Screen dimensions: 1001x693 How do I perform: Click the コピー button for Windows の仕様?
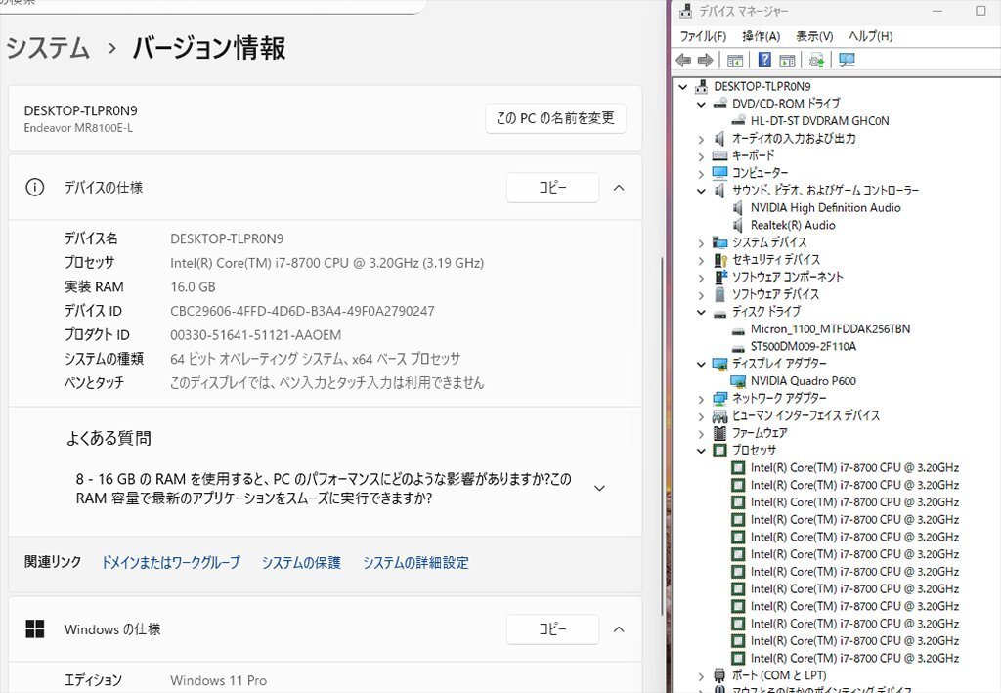point(553,629)
